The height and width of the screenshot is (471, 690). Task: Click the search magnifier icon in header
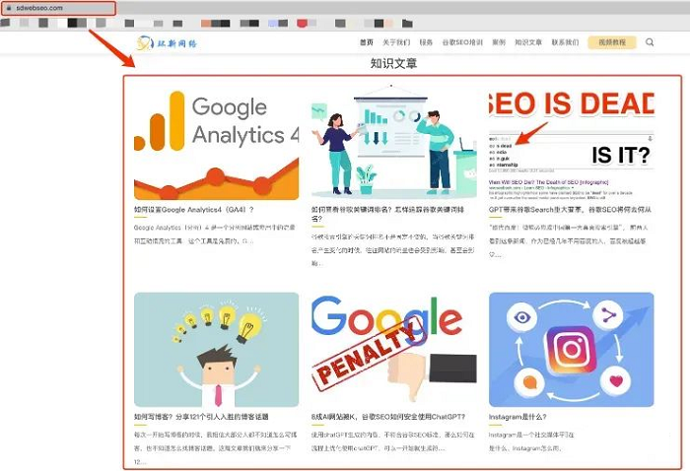pos(650,42)
